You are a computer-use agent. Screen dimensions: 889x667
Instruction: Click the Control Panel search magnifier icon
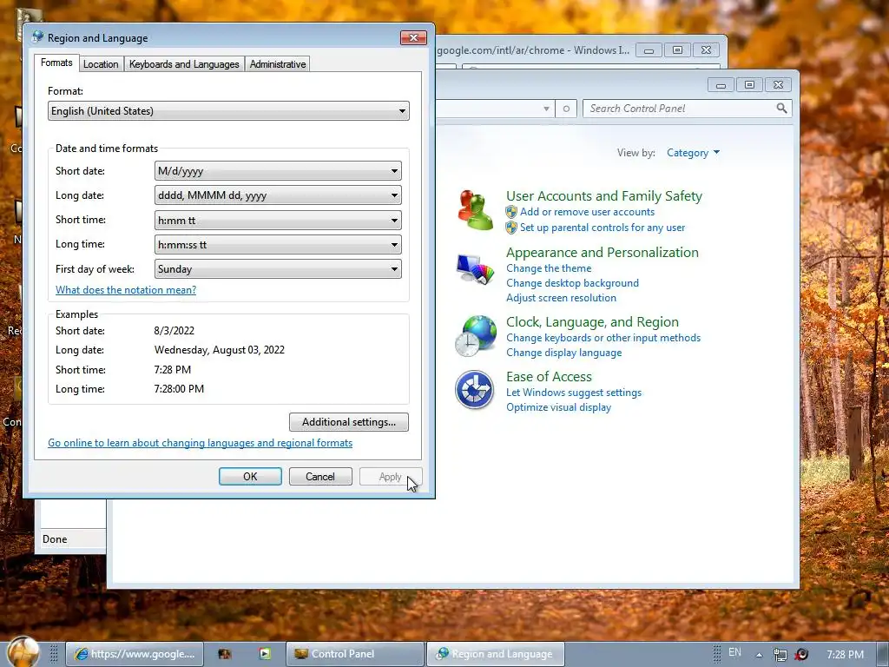[781, 108]
